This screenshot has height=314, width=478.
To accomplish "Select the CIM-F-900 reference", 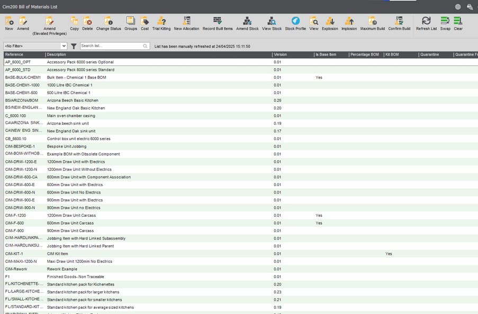I will click(14, 230).
